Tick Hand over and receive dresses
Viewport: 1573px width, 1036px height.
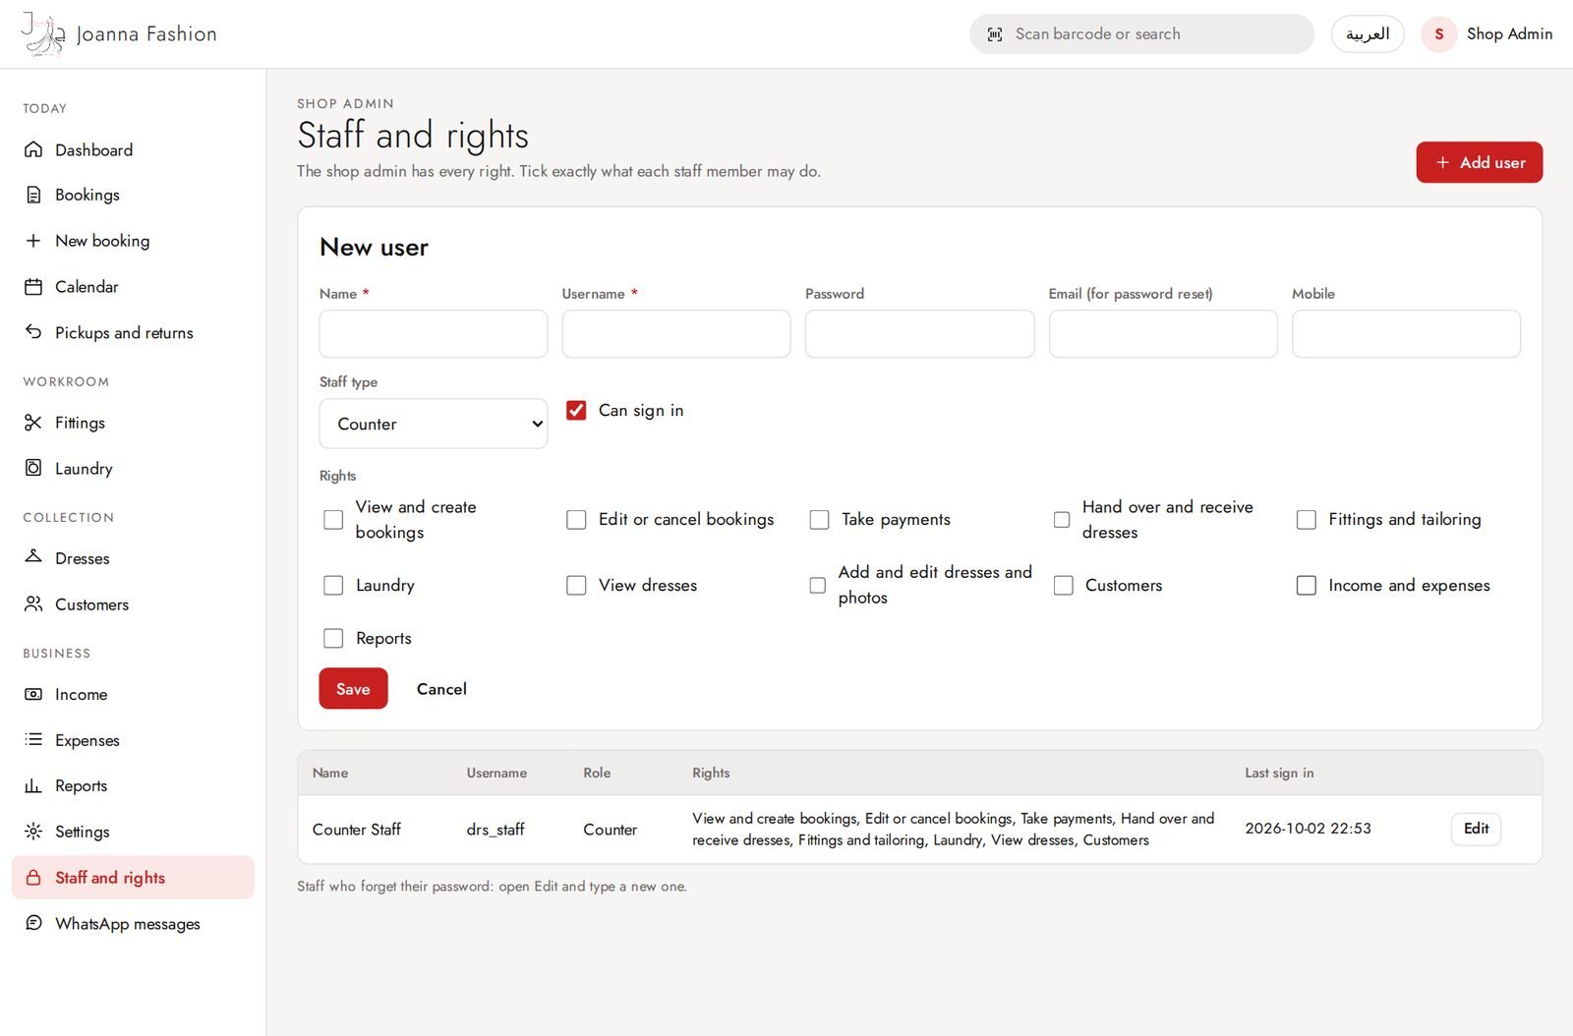pos(1062,519)
